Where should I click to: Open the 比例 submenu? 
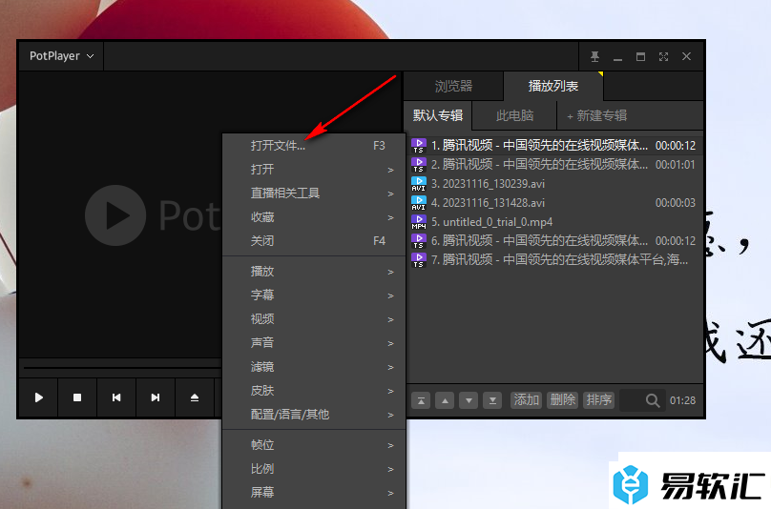[x=315, y=469]
